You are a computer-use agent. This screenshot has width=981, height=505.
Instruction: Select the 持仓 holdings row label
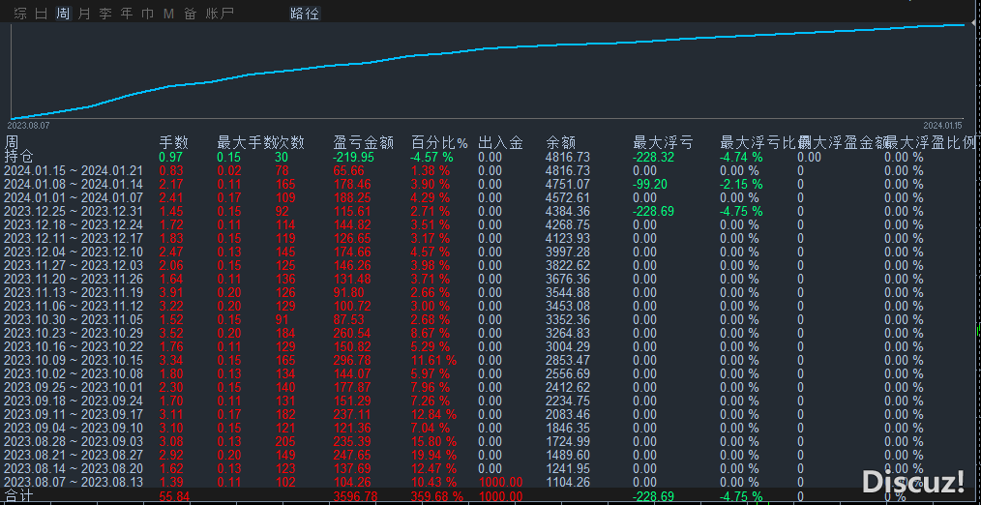click(18, 157)
